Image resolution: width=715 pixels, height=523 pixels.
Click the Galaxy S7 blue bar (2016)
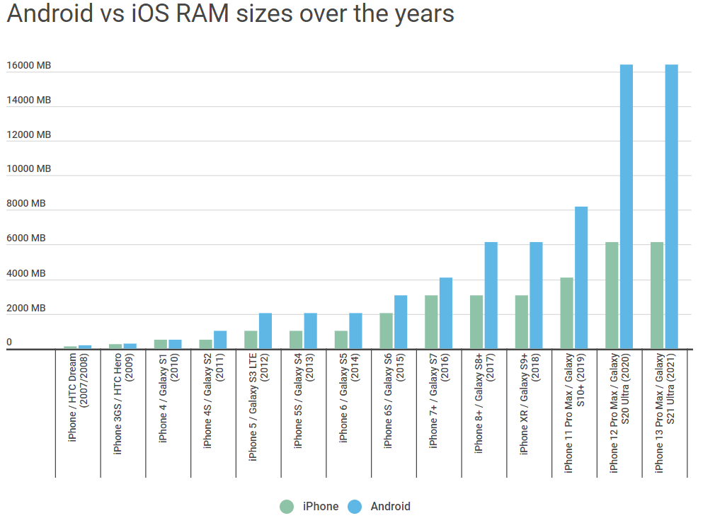[445, 314]
